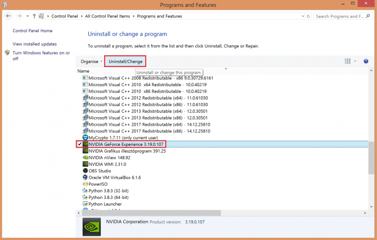Select Visual C++ 2010 x86 Redistributable

[147, 91]
